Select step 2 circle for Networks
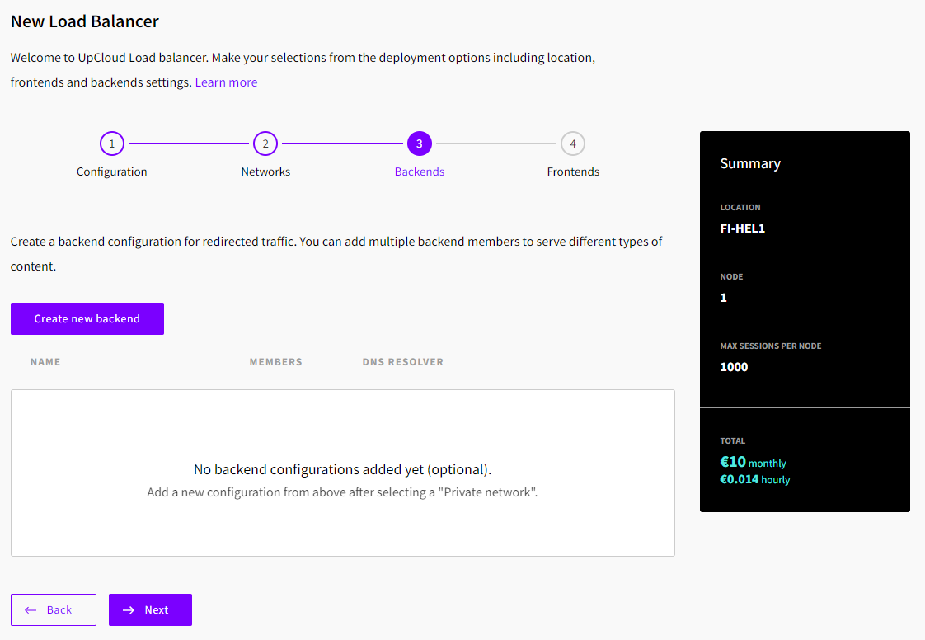 coord(265,144)
